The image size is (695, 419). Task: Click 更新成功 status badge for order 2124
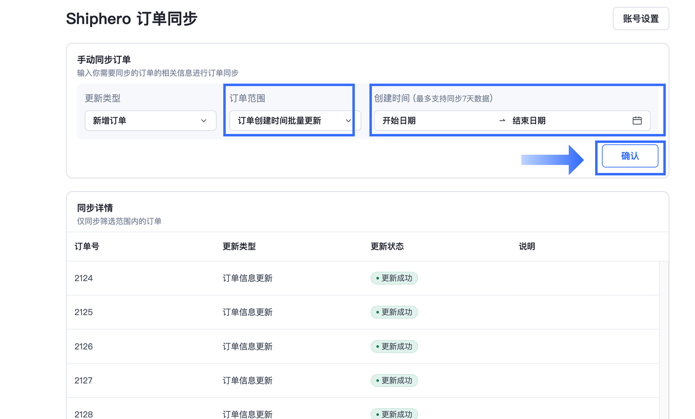(394, 278)
